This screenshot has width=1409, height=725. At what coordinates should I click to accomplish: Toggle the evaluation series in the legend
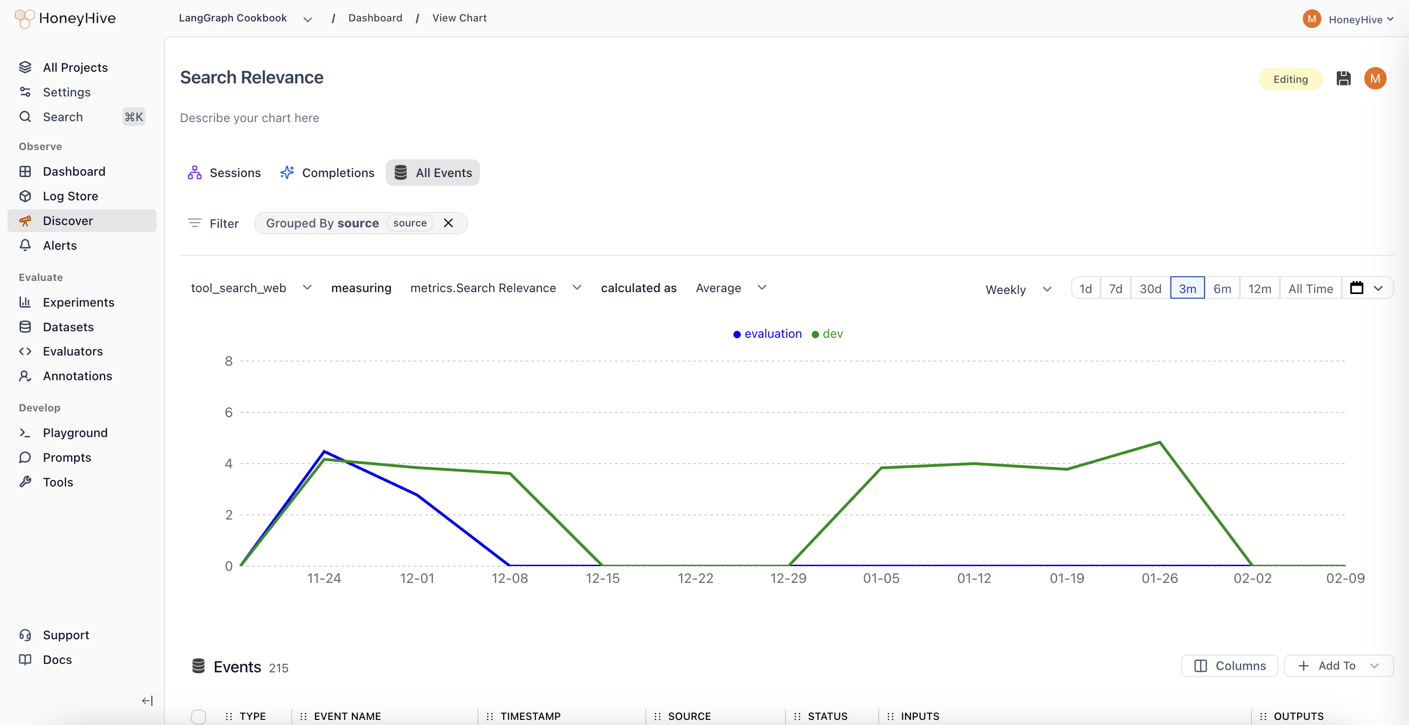767,334
